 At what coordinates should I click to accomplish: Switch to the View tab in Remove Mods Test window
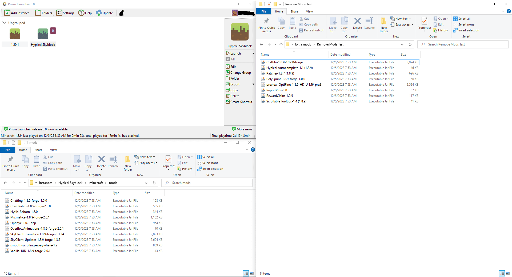coord(309,11)
